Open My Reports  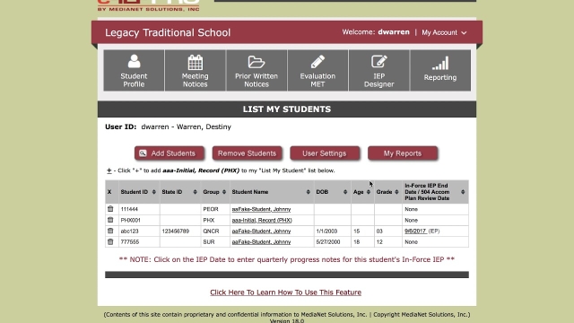pos(403,153)
